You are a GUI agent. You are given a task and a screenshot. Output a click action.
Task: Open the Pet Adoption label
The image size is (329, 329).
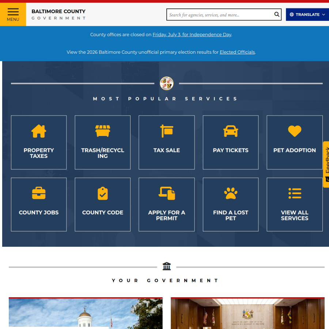coord(295,150)
